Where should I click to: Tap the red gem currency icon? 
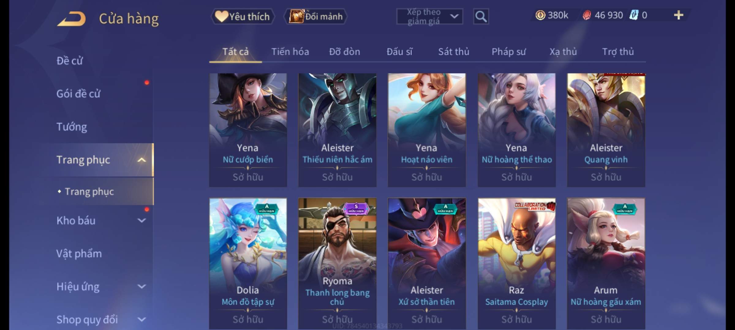point(587,15)
